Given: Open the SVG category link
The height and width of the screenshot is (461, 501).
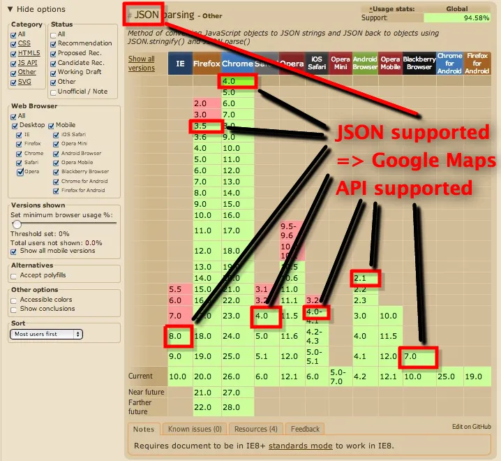Looking at the screenshot, I should [24, 82].
